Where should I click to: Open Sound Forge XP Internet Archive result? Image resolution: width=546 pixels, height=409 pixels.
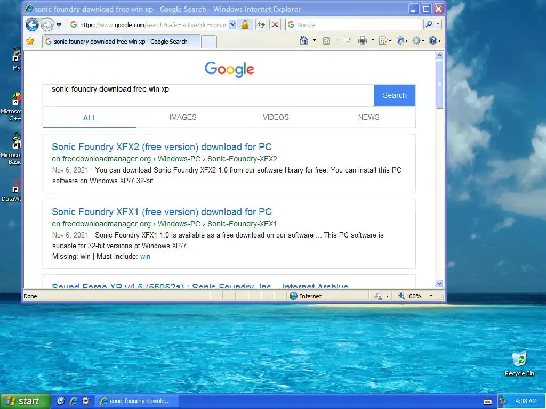pyautogui.click(x=200, y=286)
